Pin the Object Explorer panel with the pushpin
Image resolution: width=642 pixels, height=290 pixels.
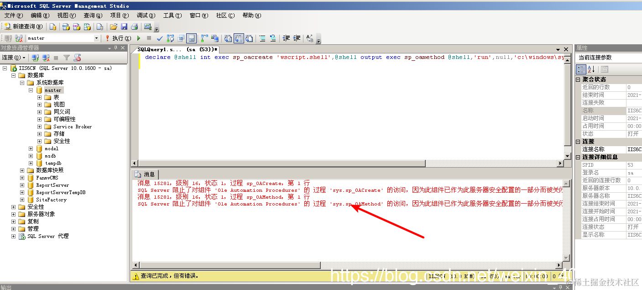point(115,47)
